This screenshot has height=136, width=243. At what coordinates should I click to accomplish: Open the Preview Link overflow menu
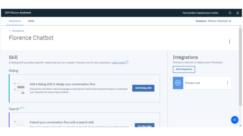[227, 83]
